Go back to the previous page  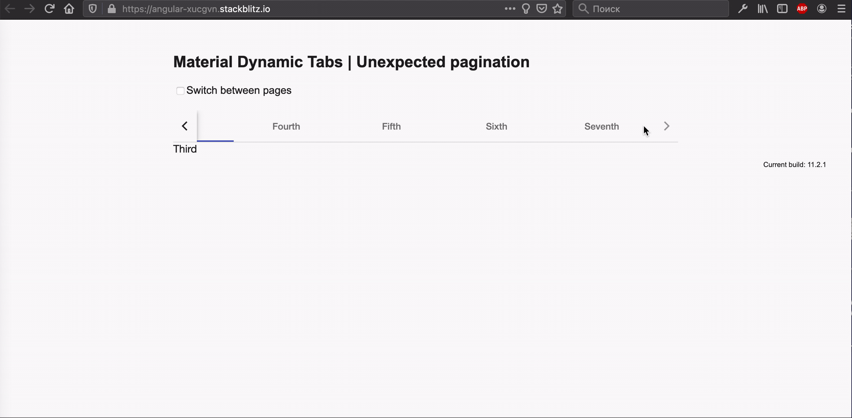point(10,9)
